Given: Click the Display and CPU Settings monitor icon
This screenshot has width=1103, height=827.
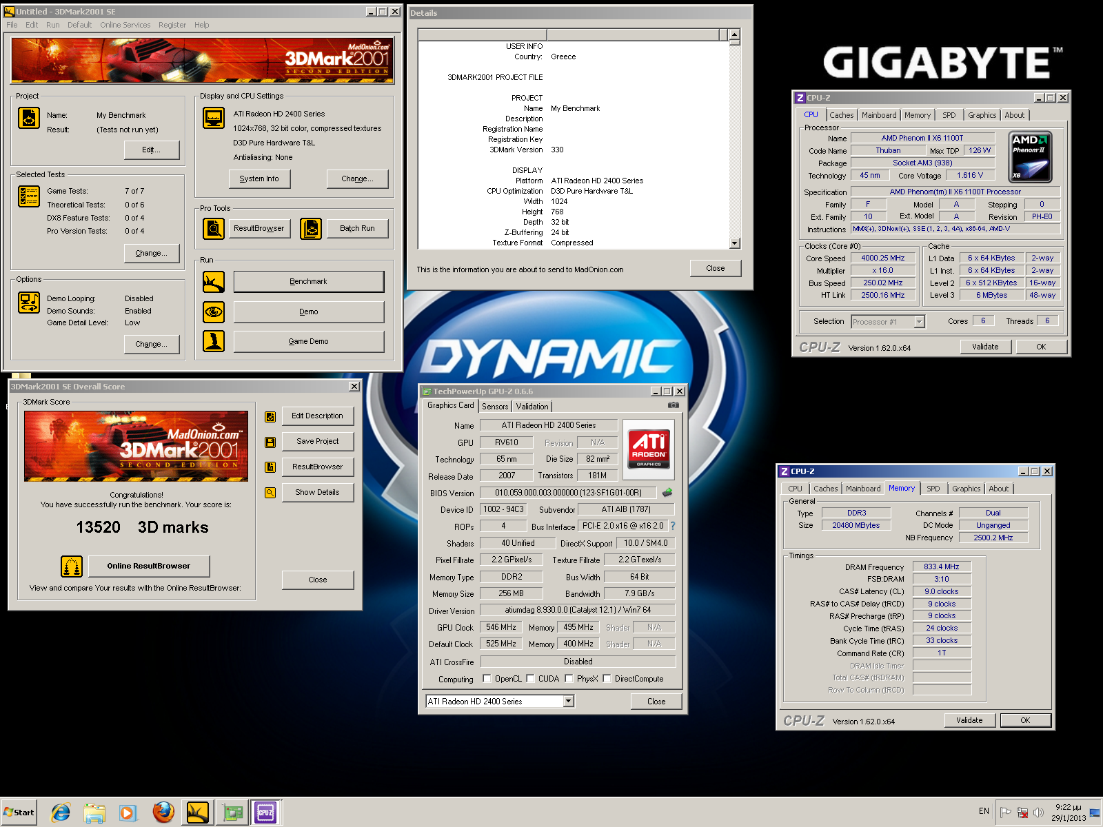Looking at the screenshot, I should pos(214,118).
